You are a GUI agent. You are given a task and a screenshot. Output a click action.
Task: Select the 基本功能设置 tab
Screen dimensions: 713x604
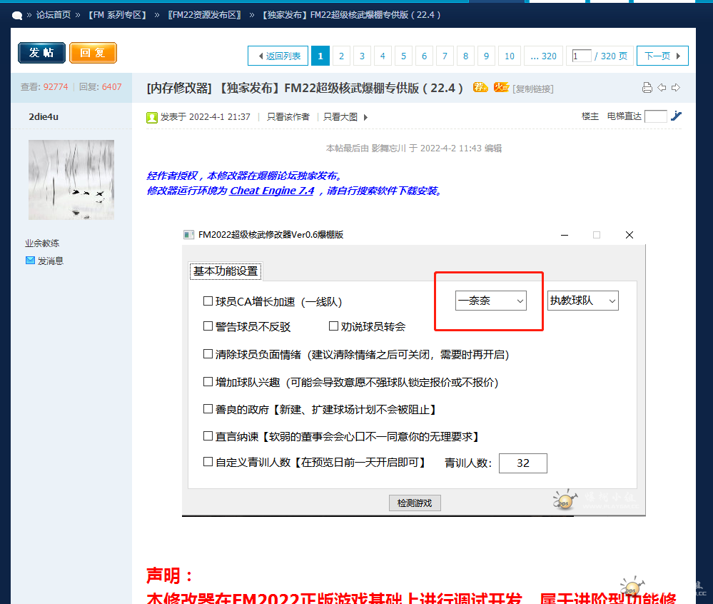pos(226,271)
